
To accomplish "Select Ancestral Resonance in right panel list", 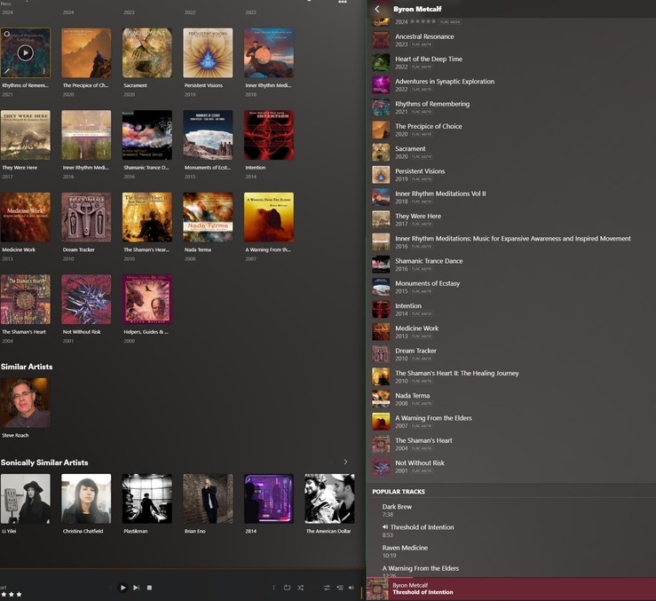I will point(511,40).
